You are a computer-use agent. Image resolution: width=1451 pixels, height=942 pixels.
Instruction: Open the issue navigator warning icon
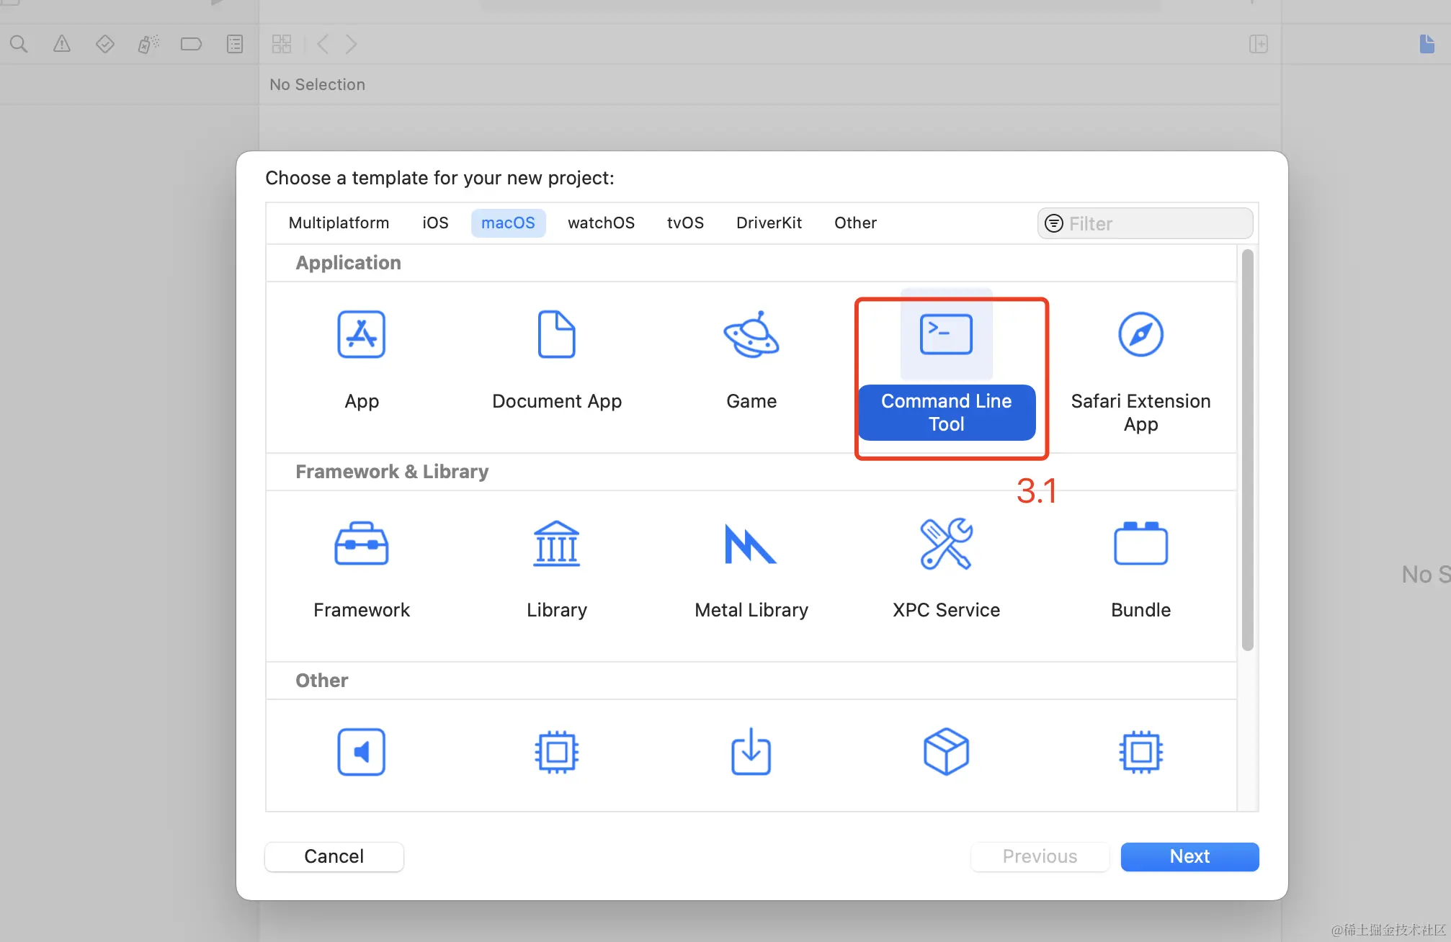click(x=62, y=45)
